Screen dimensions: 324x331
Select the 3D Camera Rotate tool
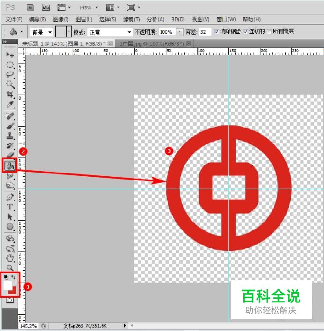coord(10,249)
